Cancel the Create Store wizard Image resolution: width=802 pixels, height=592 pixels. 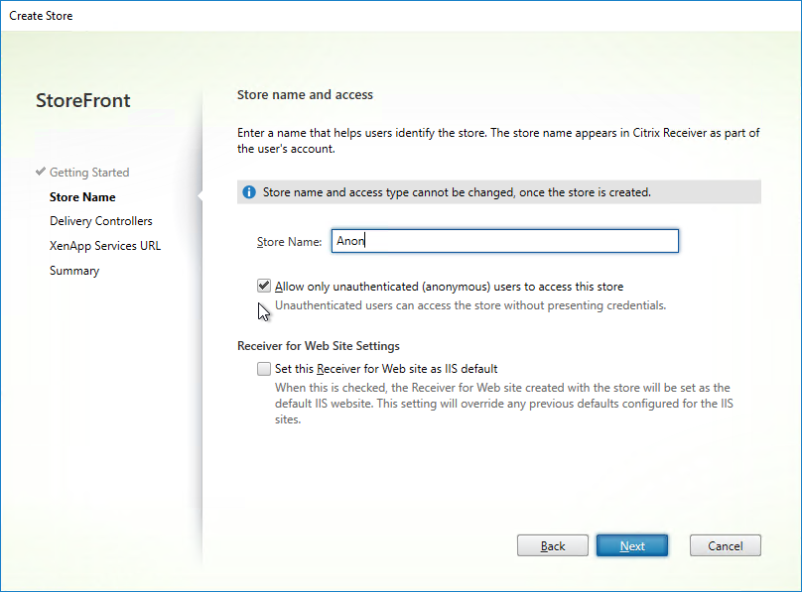click(726, 545)
